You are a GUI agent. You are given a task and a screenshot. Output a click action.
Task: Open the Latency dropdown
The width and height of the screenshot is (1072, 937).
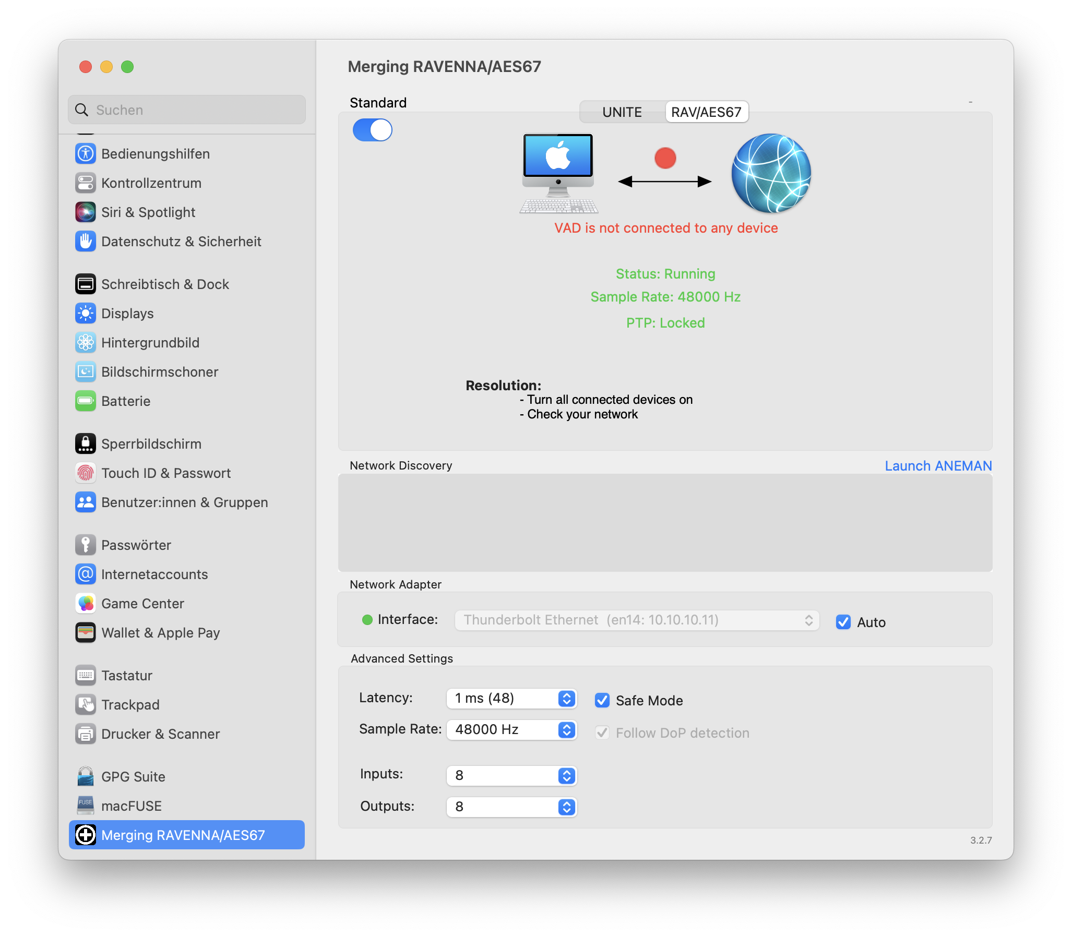click(566, 698)
